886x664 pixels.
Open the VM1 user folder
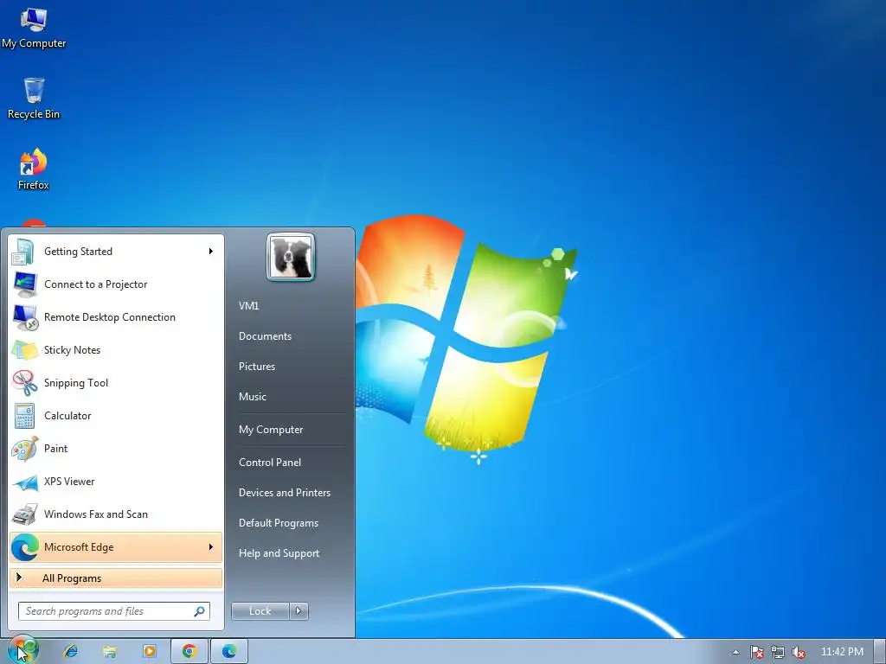248,305
